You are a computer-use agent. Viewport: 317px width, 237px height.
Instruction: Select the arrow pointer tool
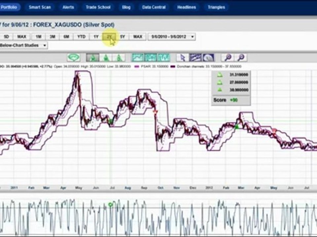coord(183,58)
